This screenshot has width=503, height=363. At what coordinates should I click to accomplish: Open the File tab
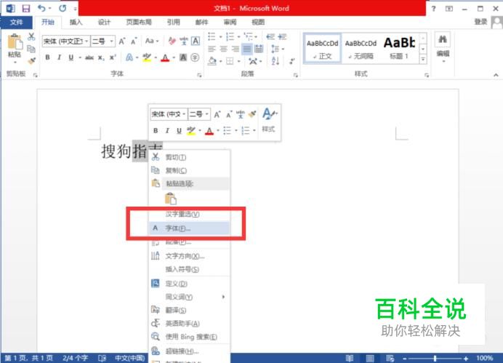click(x=16, y=22)
